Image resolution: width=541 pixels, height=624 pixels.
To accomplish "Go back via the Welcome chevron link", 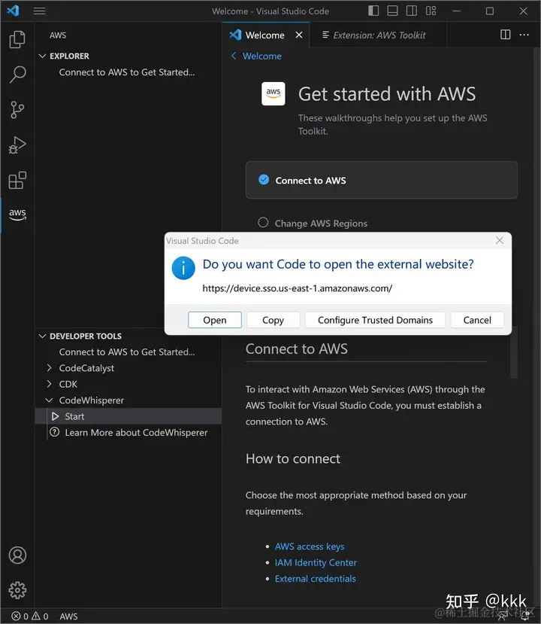I will [x=256, y=56].
